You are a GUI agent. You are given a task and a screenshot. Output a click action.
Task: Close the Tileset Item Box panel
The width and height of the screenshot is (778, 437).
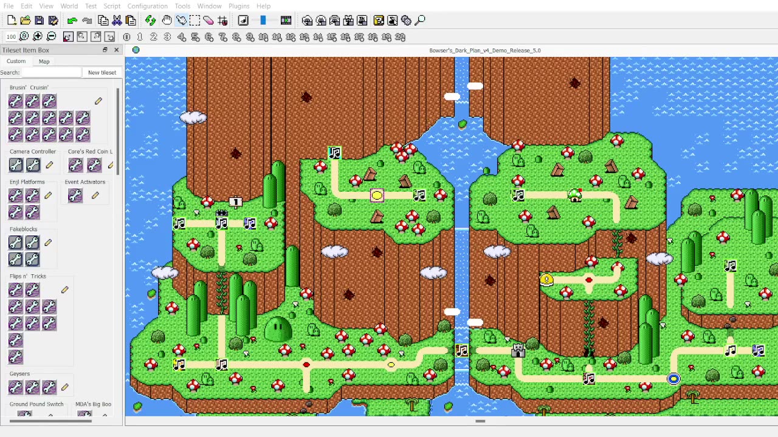tap(117, 50)
